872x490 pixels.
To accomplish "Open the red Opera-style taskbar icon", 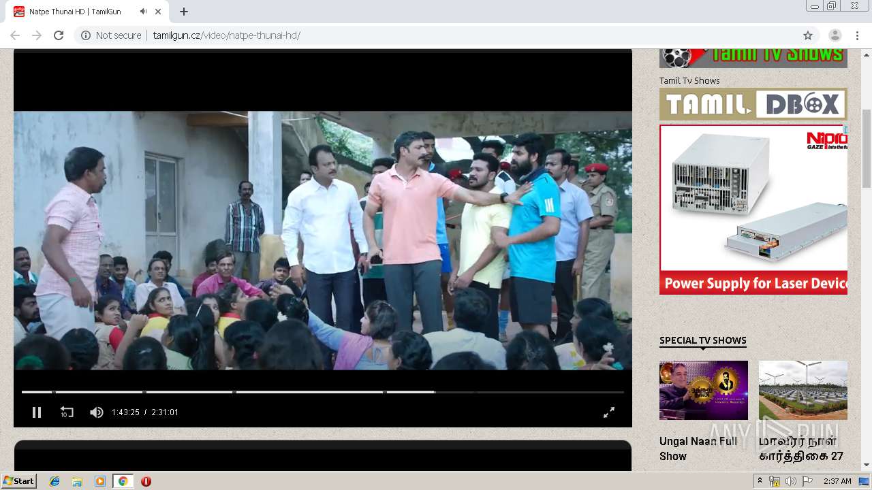I will [146, 481].
